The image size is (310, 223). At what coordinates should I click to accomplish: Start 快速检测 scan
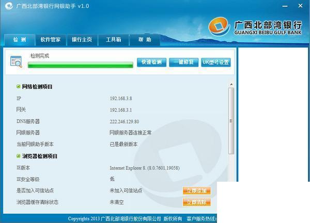pyautogui.click(x=151, y=62)
